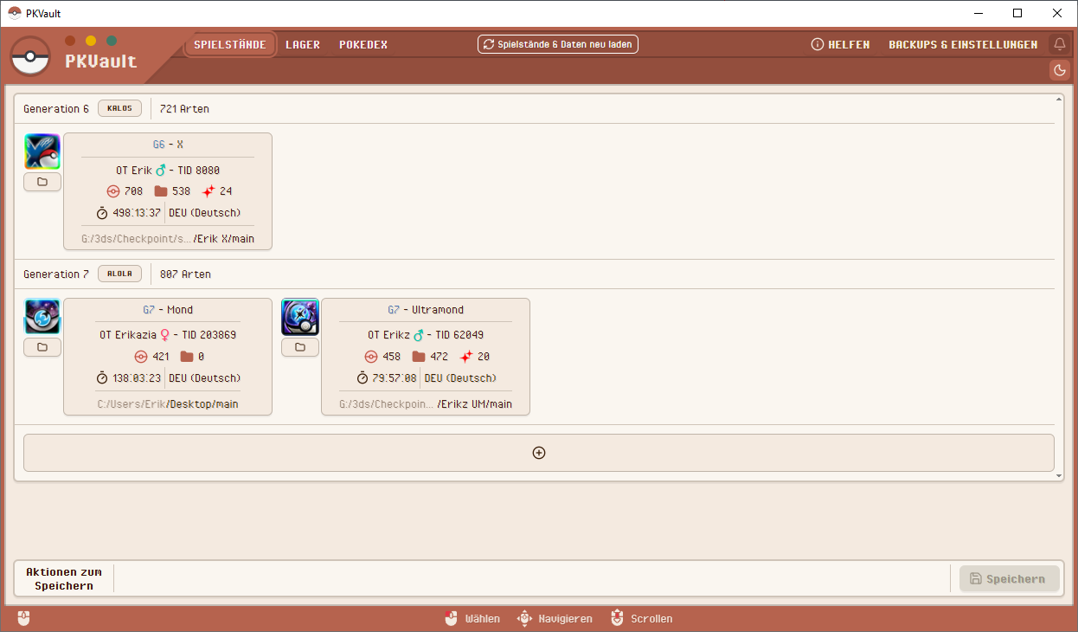Open the Spielstände tab
Viewport: 1078px width, 632px height.
pyautogui.click(x=230, y=44)
